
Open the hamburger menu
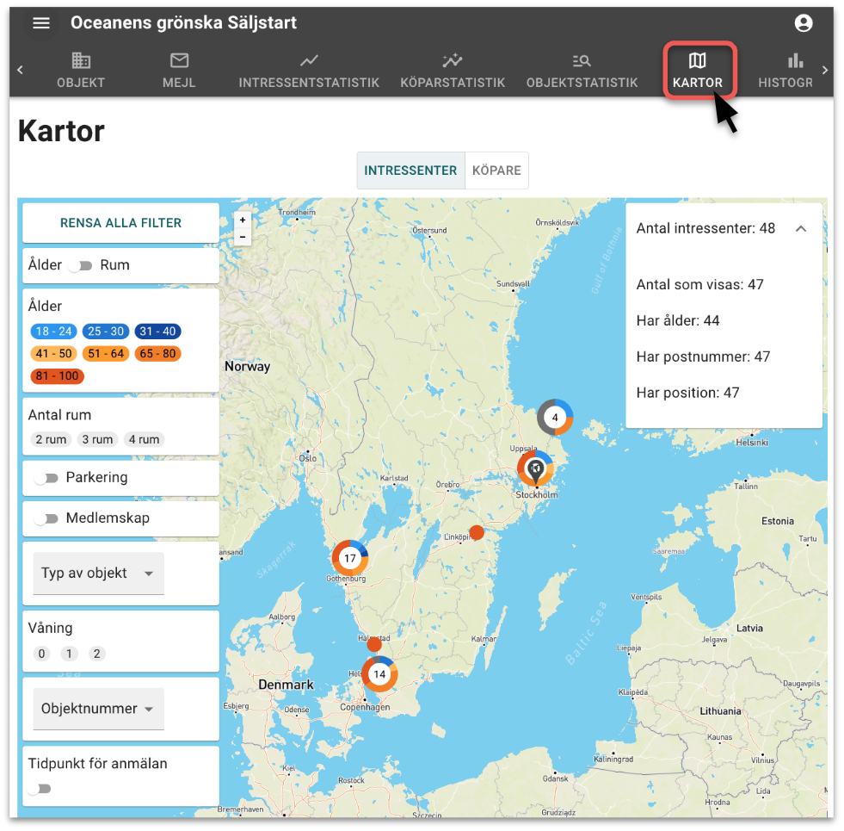[x=40, y=23]
